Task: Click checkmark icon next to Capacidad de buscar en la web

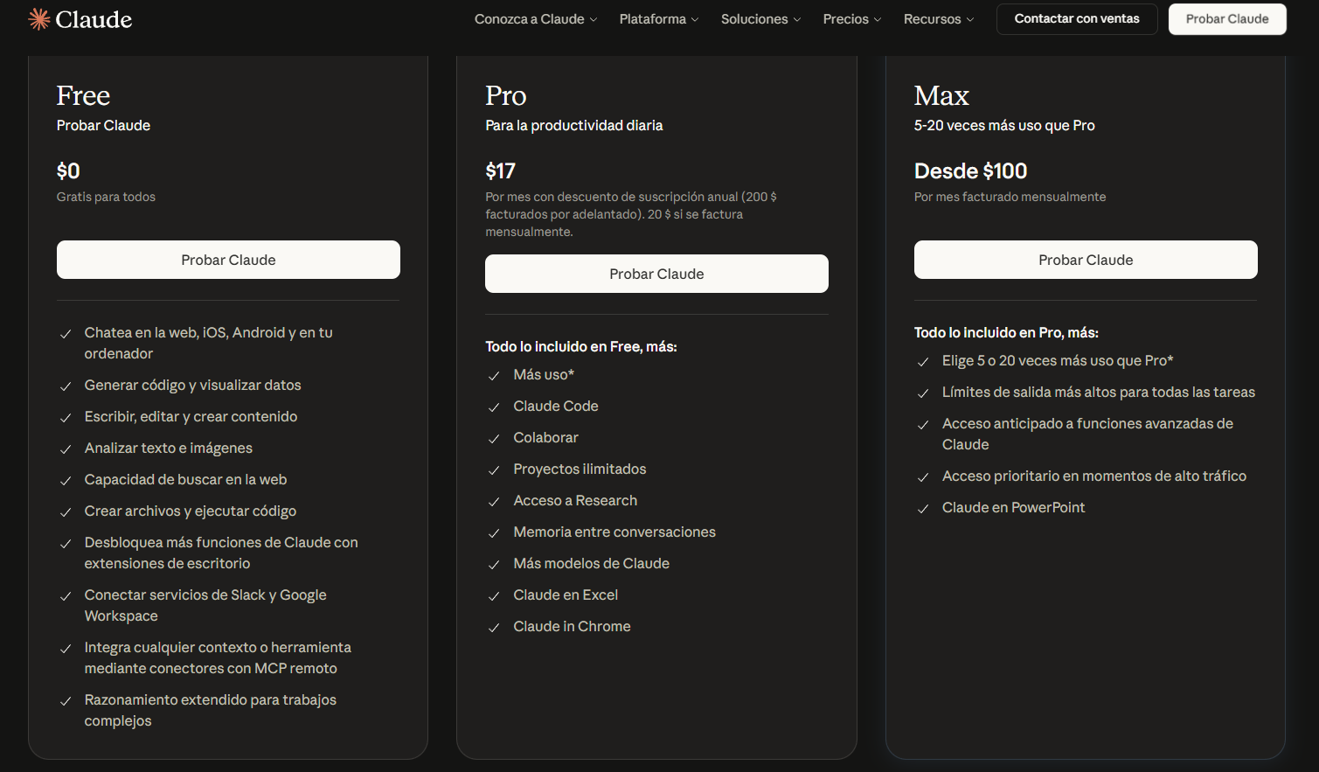Action: click(x=65, y=481)
